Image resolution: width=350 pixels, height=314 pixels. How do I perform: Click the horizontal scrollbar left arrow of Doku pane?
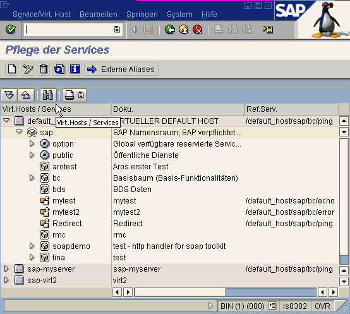(117, 292)
